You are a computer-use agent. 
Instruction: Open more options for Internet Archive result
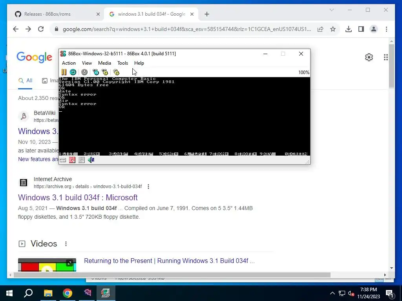tap(148, 187)
